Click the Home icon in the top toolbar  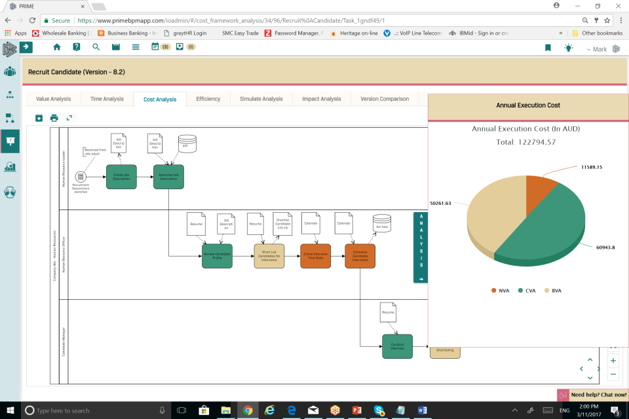(57, 47)
